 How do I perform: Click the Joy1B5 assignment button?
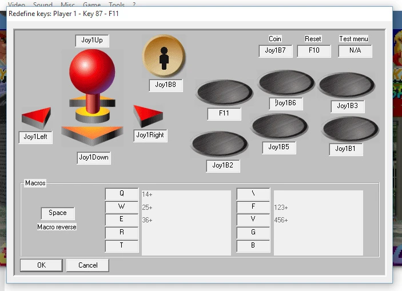tap(279, 148)
